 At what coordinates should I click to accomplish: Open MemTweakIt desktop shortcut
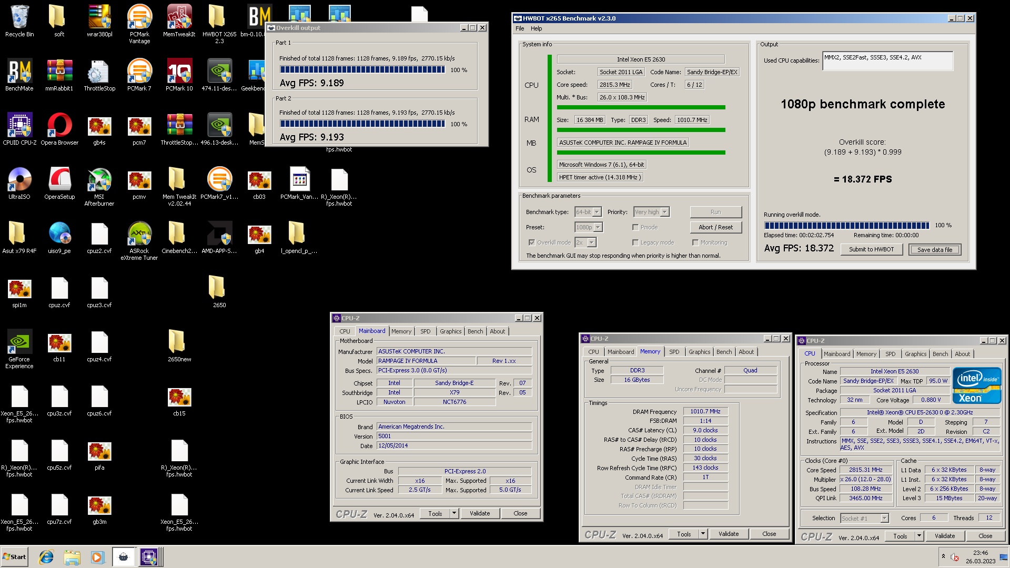[x=179, y=21]
